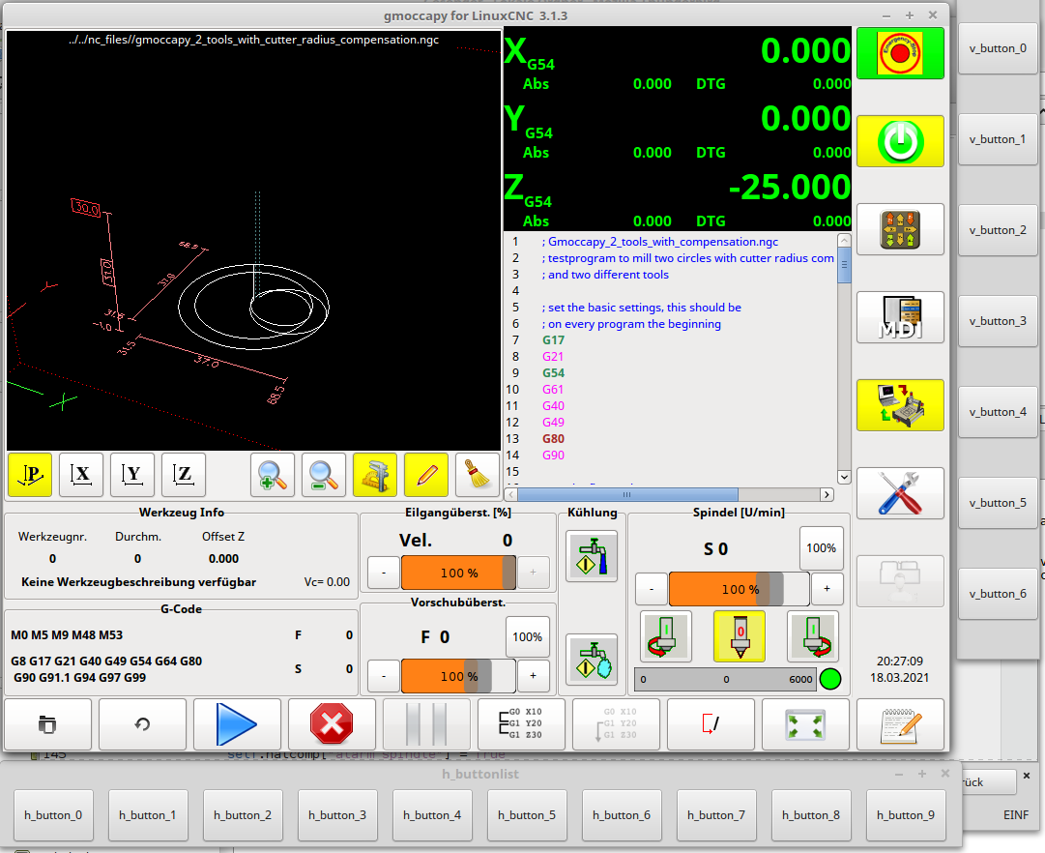Toggle flood coolant tap icon
1045x853 pixels.
(x=592, y=556)
